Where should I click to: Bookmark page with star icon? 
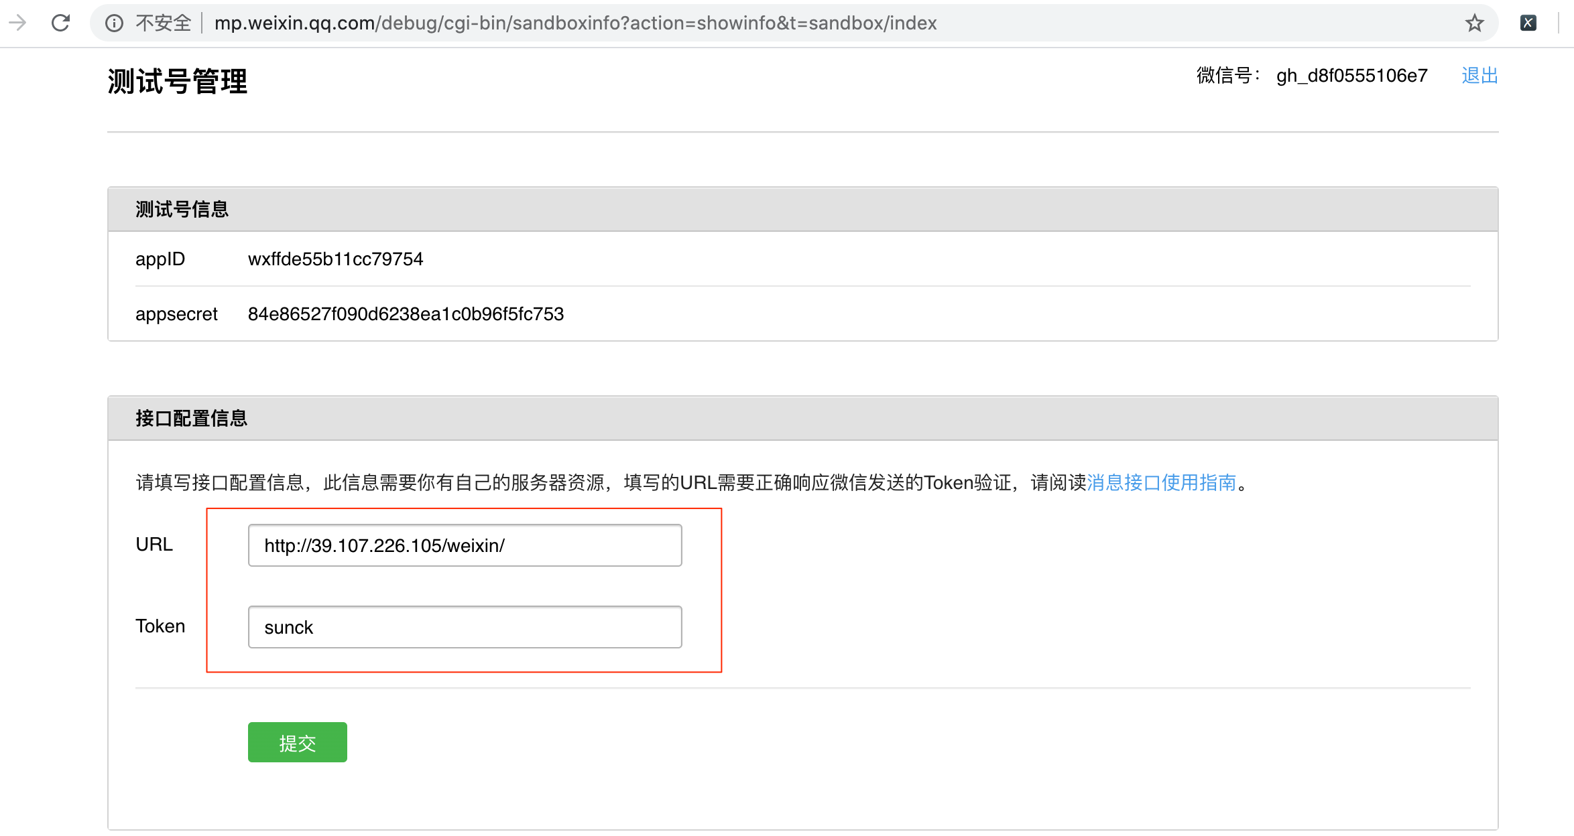1474,23
